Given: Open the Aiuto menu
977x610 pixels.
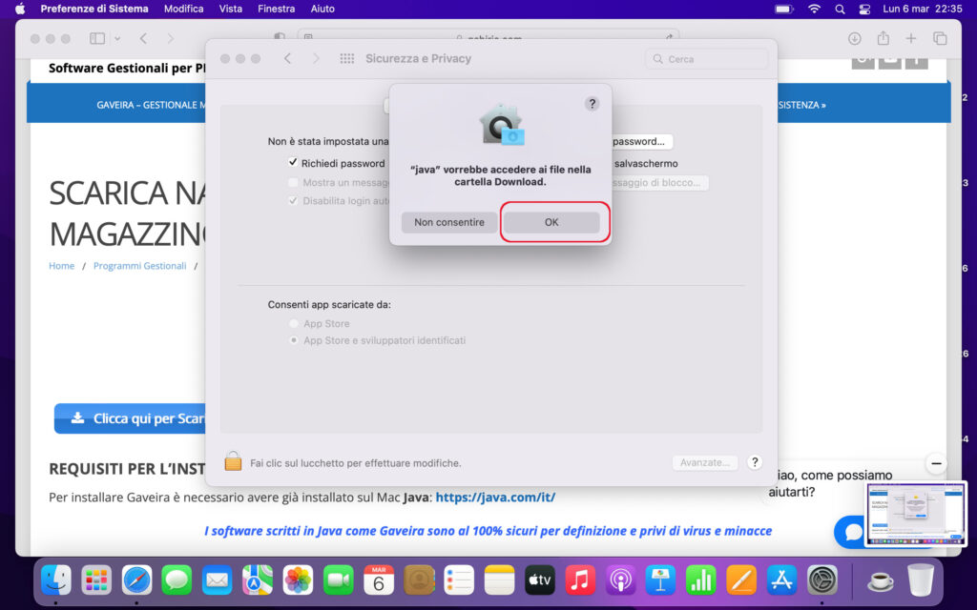Looking at the screenshot, I should (x=322, y=9).
